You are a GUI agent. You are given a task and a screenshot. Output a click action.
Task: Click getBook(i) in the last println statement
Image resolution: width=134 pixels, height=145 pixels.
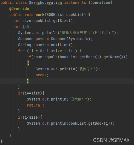coord(99,124)
